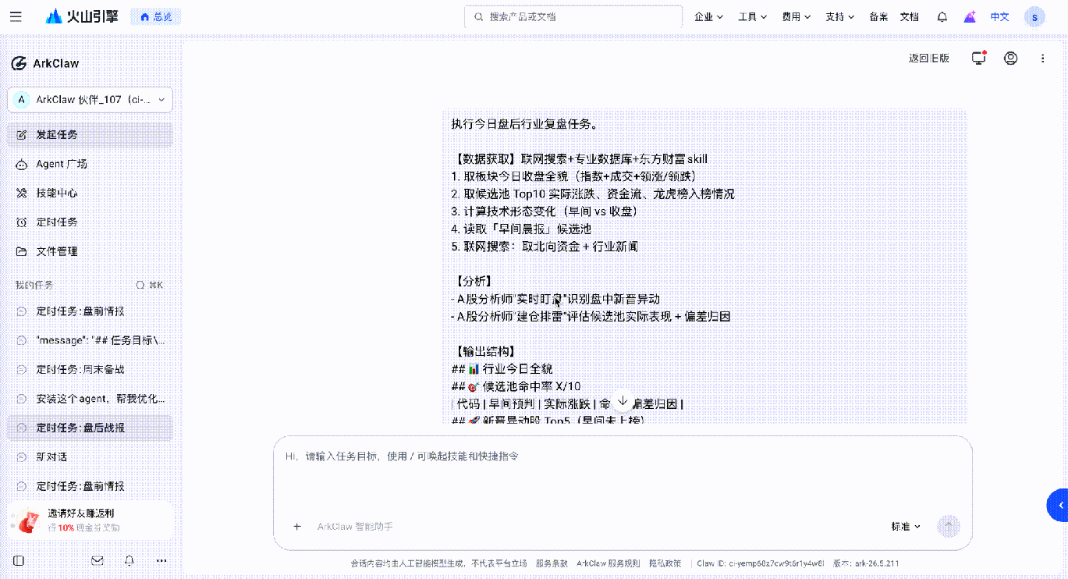Click the 总览 button
This screenshot has height=579, width=1068.
coord(155,16)
